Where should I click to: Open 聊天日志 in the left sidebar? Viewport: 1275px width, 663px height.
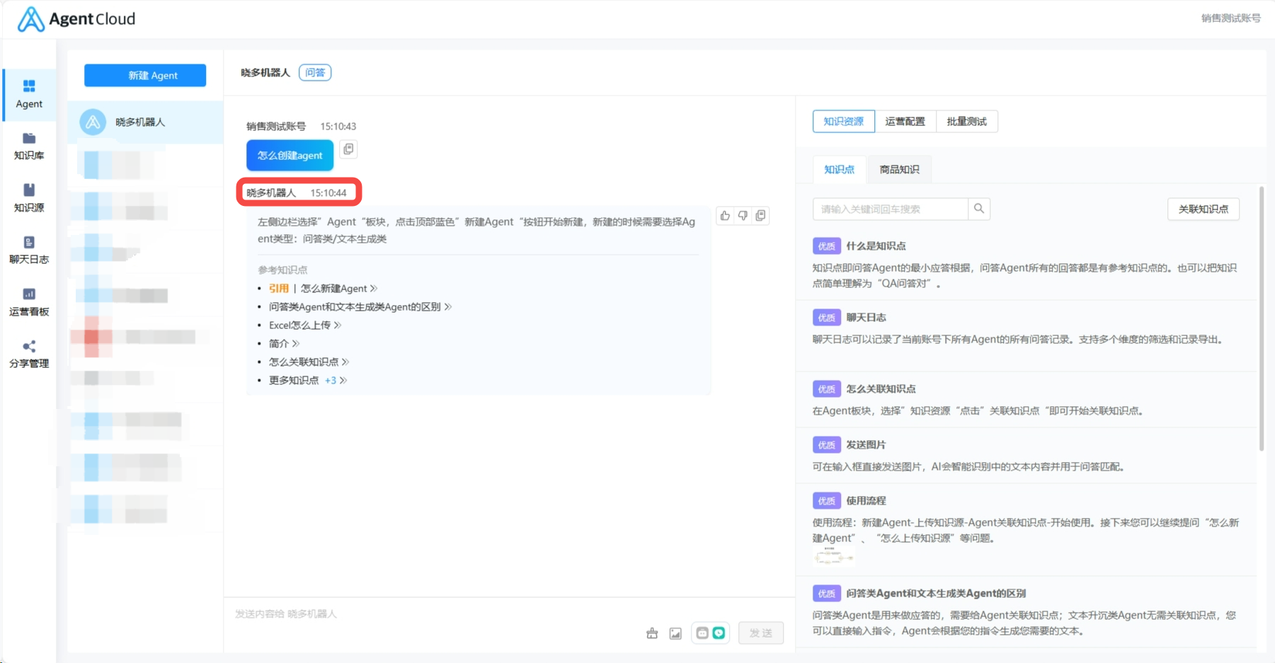[x=29, y=250]
